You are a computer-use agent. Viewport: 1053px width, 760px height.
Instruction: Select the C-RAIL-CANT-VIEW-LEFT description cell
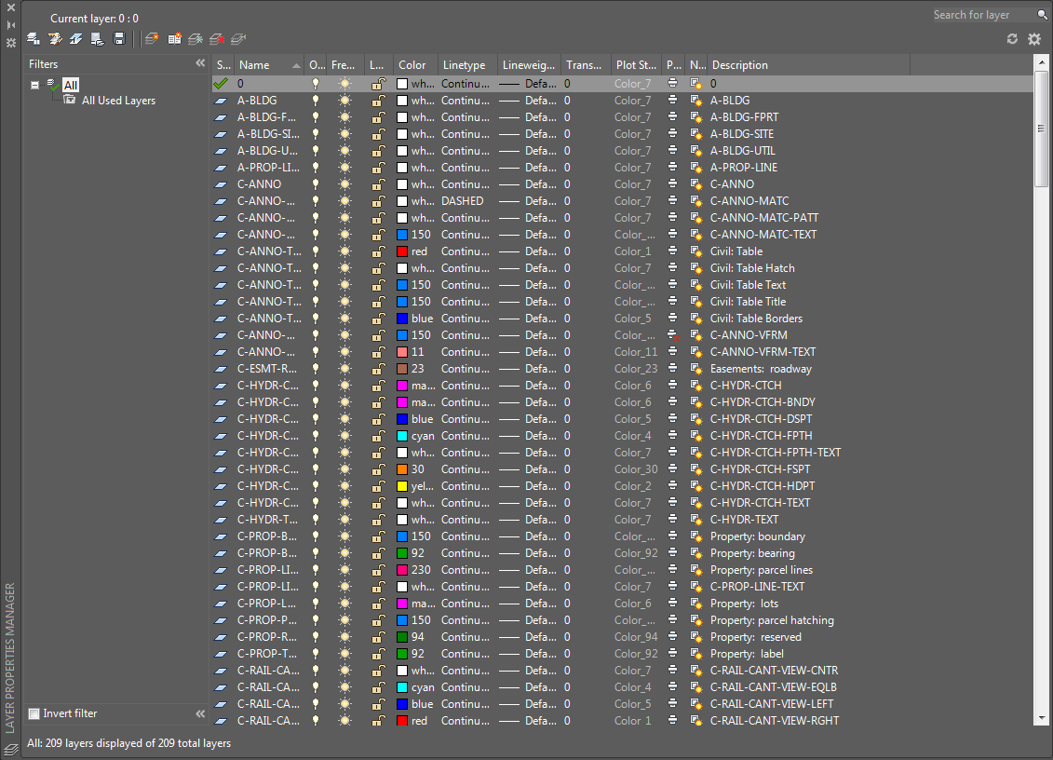click(x=772, y=703)
